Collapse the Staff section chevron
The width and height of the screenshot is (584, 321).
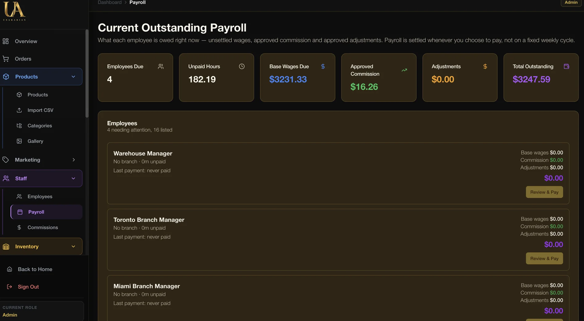coord(73,178)
